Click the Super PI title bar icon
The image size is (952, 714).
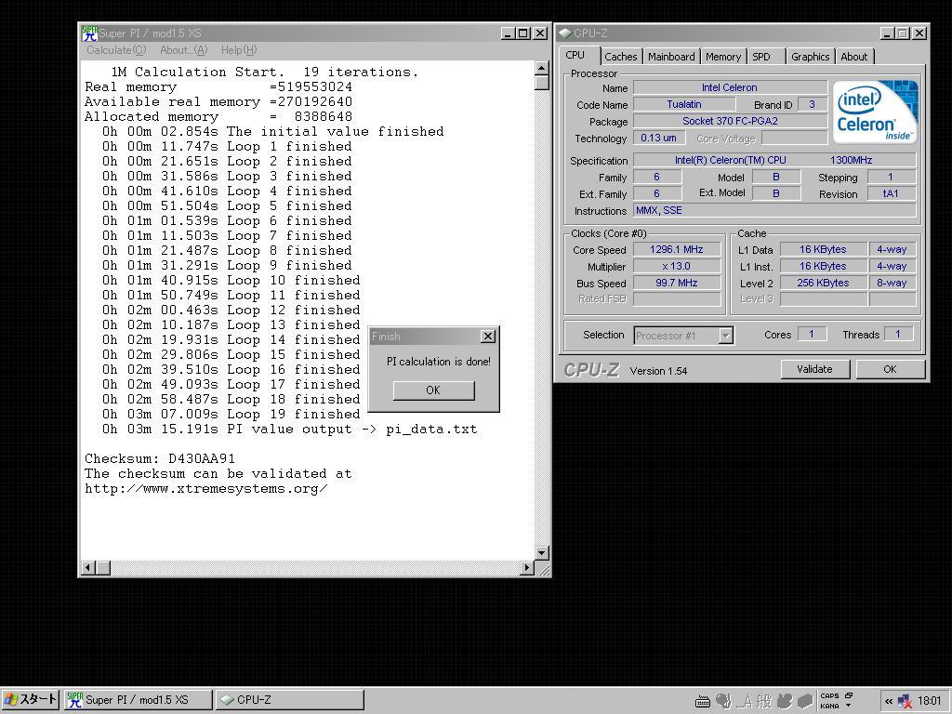[x=90, y=33]
